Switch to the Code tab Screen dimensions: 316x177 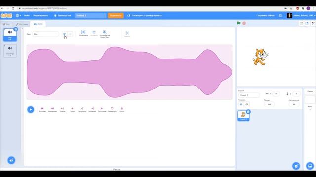click(6, 24)
